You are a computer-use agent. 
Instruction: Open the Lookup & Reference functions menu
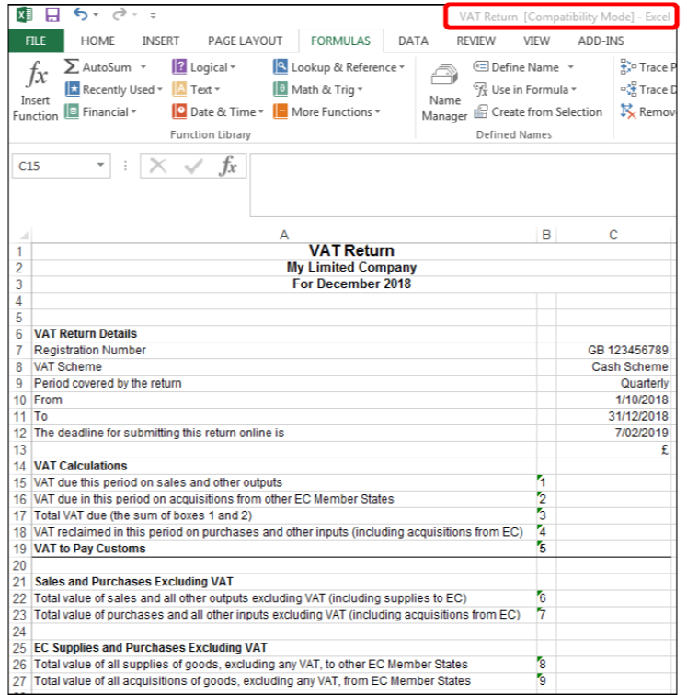(x=338, y=67)
